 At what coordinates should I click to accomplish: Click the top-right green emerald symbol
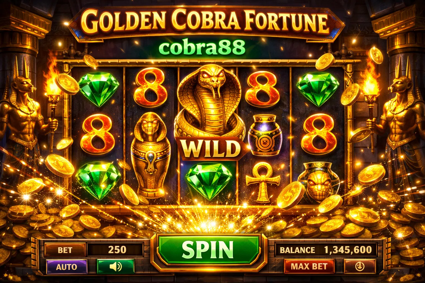pyautogui.click(x=318, y=89)
